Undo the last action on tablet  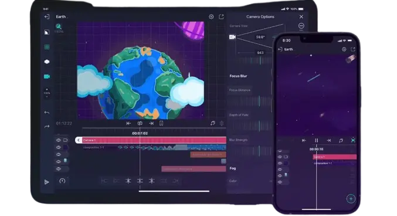(x=47, y=112)
